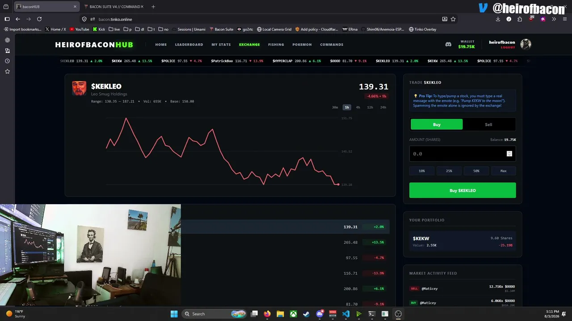Open the FISHING nav item

click(276, 45)
